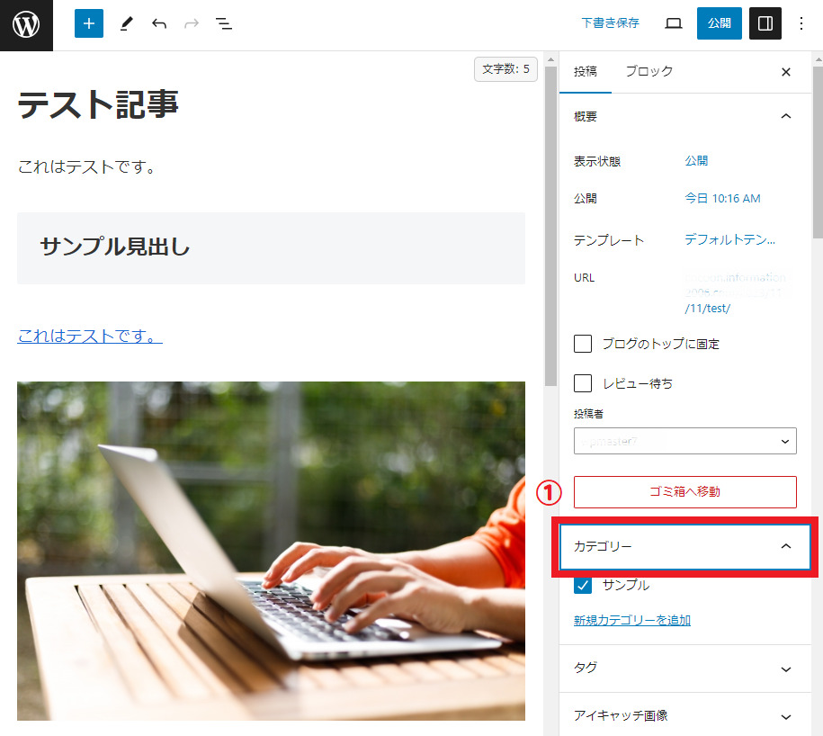Enable ブログのトップに固定 checkbox
The height and width of the screenshot is (736, 823).
pyautogui.click(x=583, y=344)
